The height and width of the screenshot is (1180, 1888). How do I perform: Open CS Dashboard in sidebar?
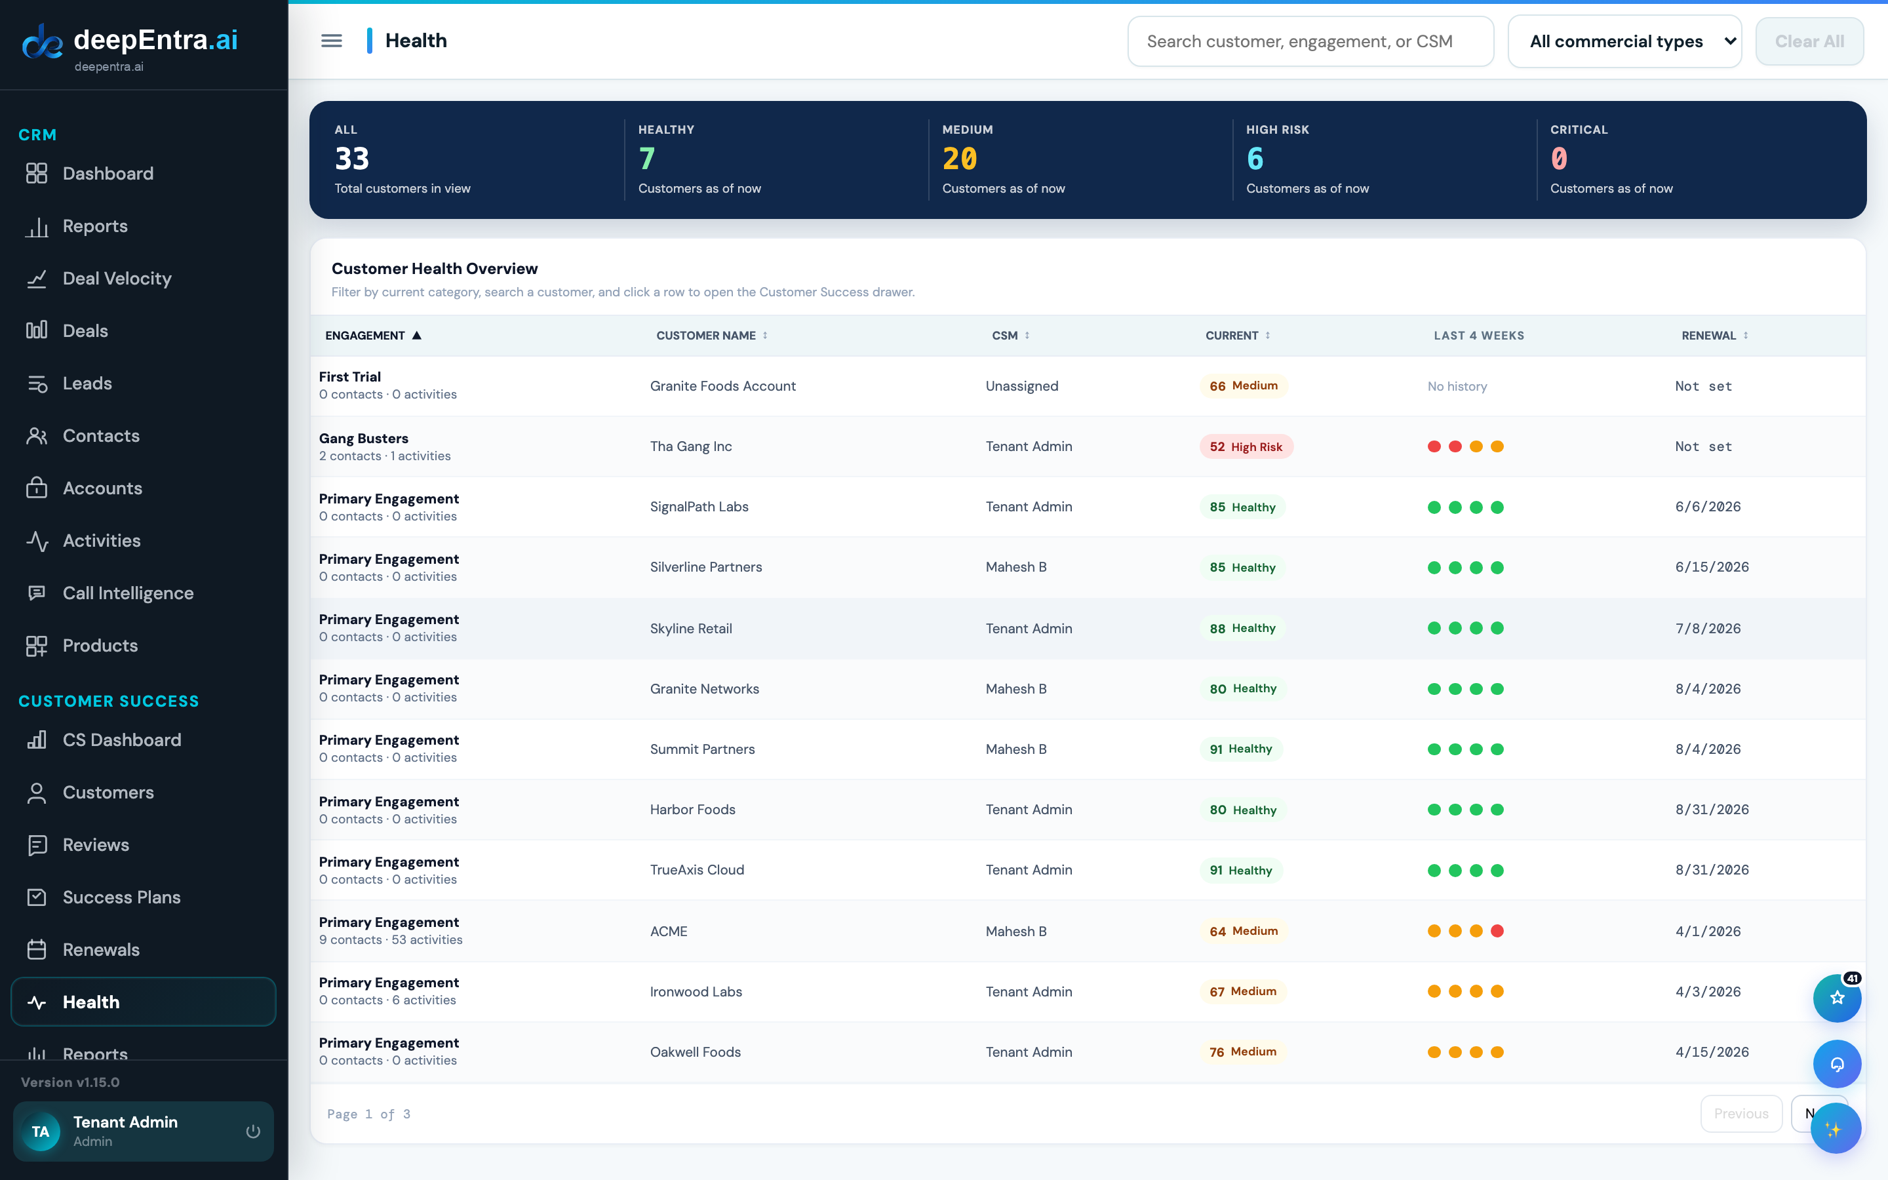tap(144, 740)
